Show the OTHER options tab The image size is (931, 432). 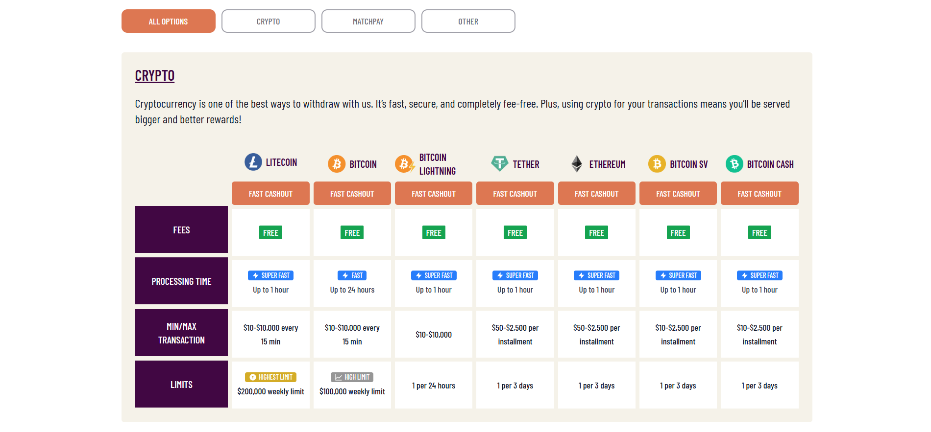pyautogui.click(x=468, y=21)
